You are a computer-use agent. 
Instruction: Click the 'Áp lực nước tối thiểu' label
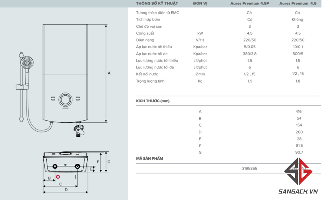click(154, 47)
